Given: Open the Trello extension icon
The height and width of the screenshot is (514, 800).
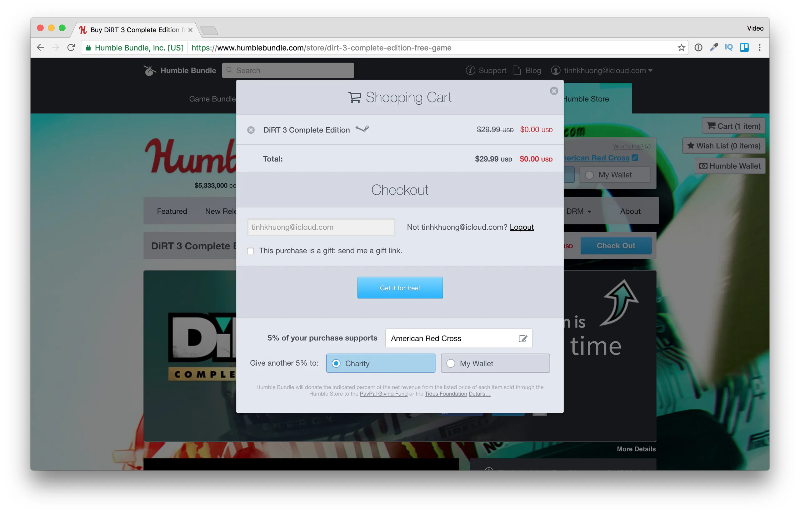Looking at the screenshot, I should tap(744, 48).
